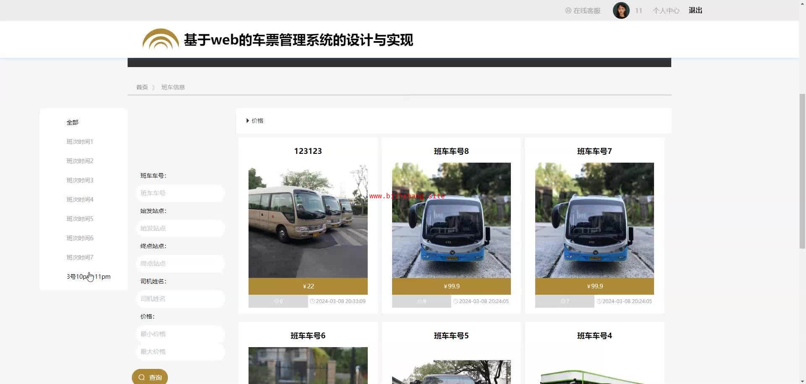Open the 班车车号4 card title

coord(594,336)
